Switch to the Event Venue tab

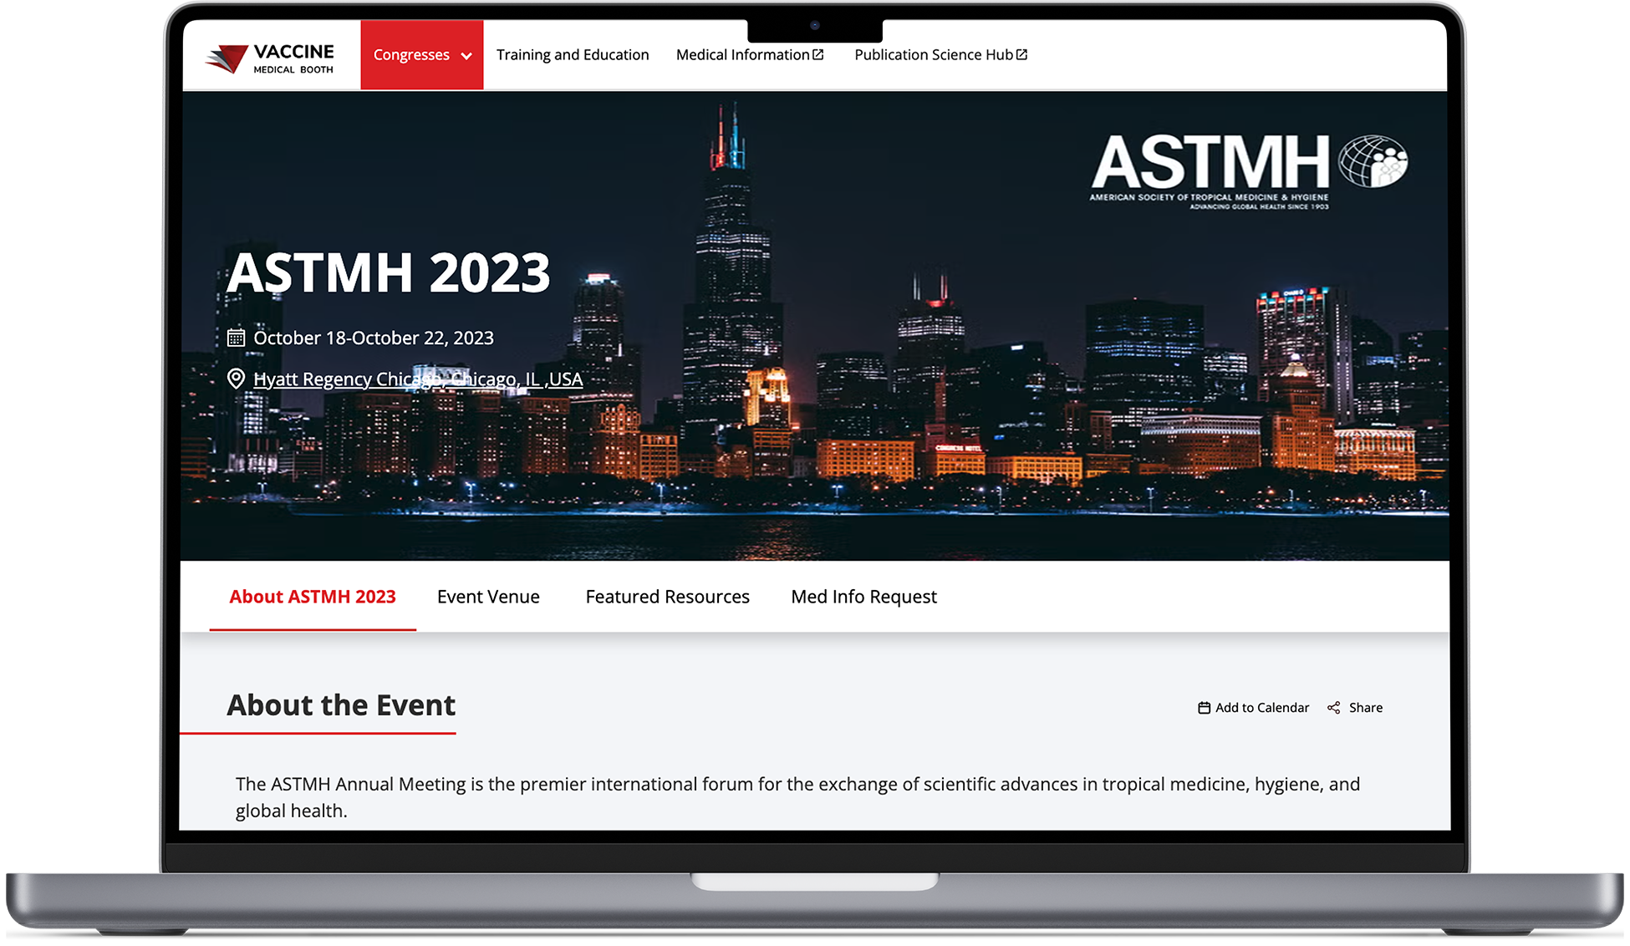488,597
